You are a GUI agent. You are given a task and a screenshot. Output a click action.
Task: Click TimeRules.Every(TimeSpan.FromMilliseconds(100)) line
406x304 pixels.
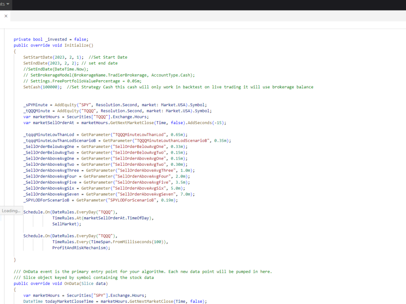pyautogui.click(x=110, y=242)
